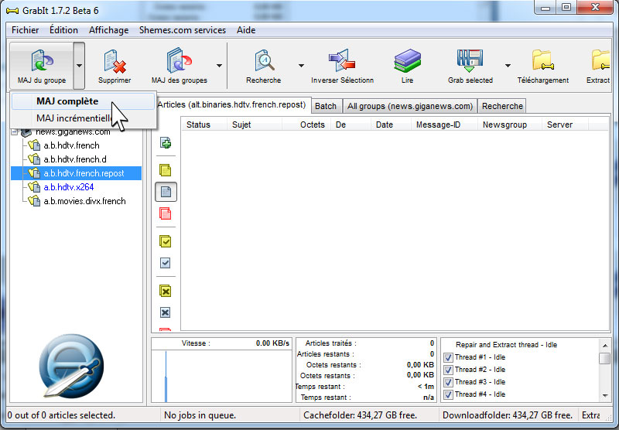The height and width of the screenshot is (430, 619).
Task: Collapse the news.giganews.com tree node
Action: [x=15, y=132]
